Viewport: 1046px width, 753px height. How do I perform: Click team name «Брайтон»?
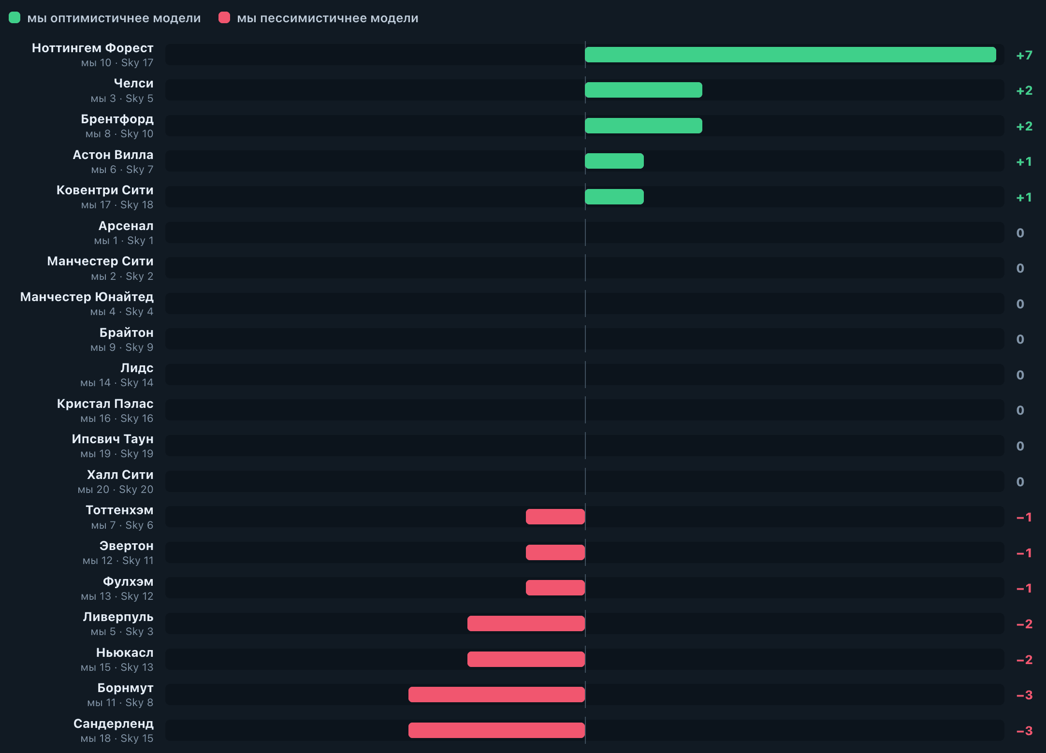(x=127, y=333)
